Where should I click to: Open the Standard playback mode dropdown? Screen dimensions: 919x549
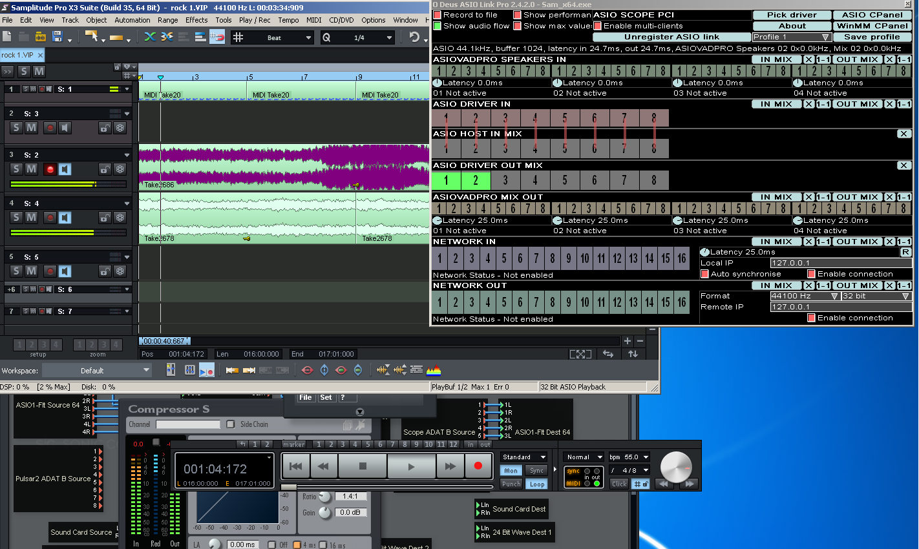click(524, 457)
